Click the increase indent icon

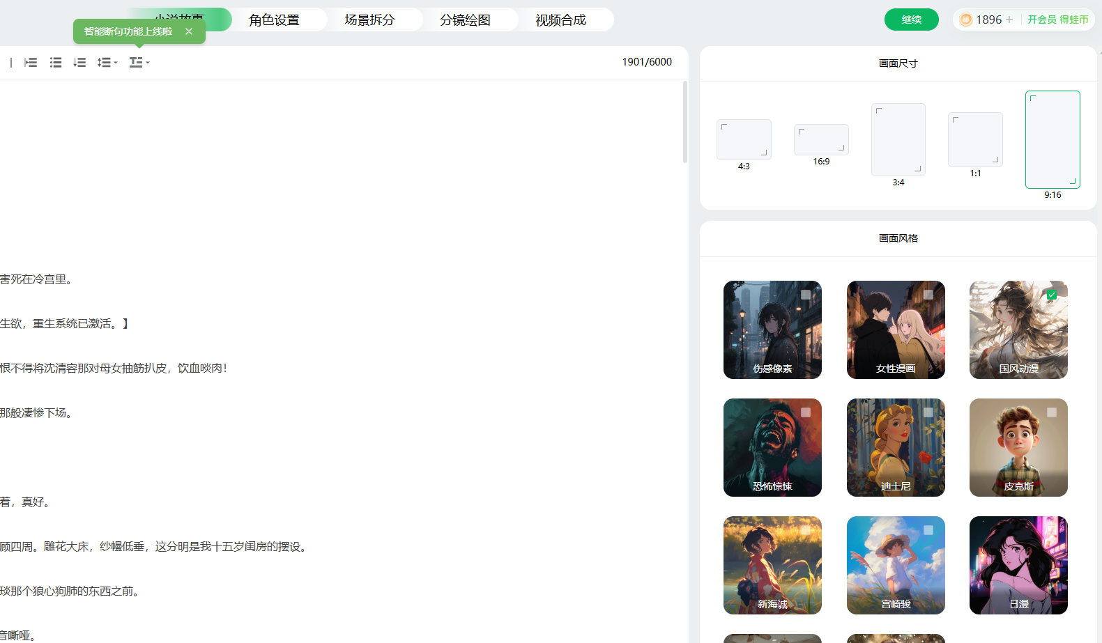pos(31,63)
